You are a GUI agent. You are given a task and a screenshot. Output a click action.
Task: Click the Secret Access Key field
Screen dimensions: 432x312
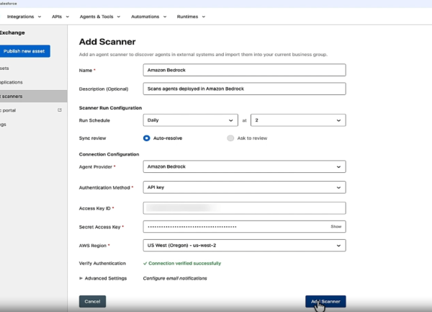point(244,226)
